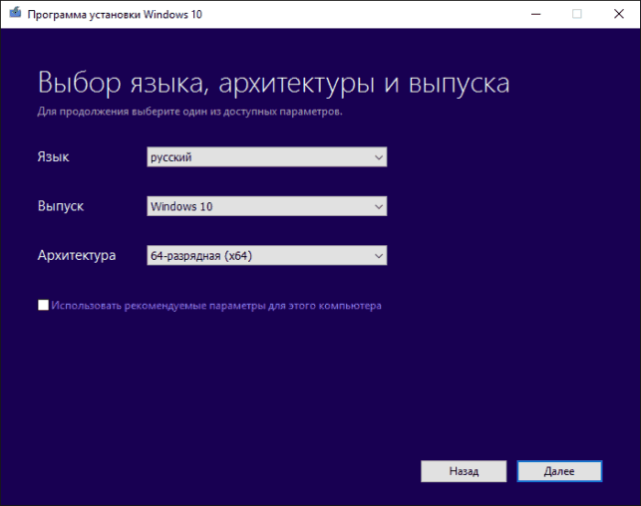This screenshot has width=641, height=506.
Task: Open the Выпуск edition dropdown
Action: [x=266, y=206]
